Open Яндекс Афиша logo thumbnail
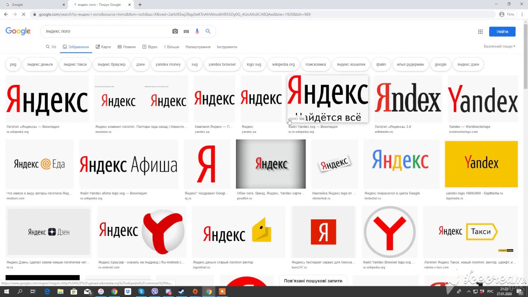Screen dimensions: 528x297 [128, 164]
